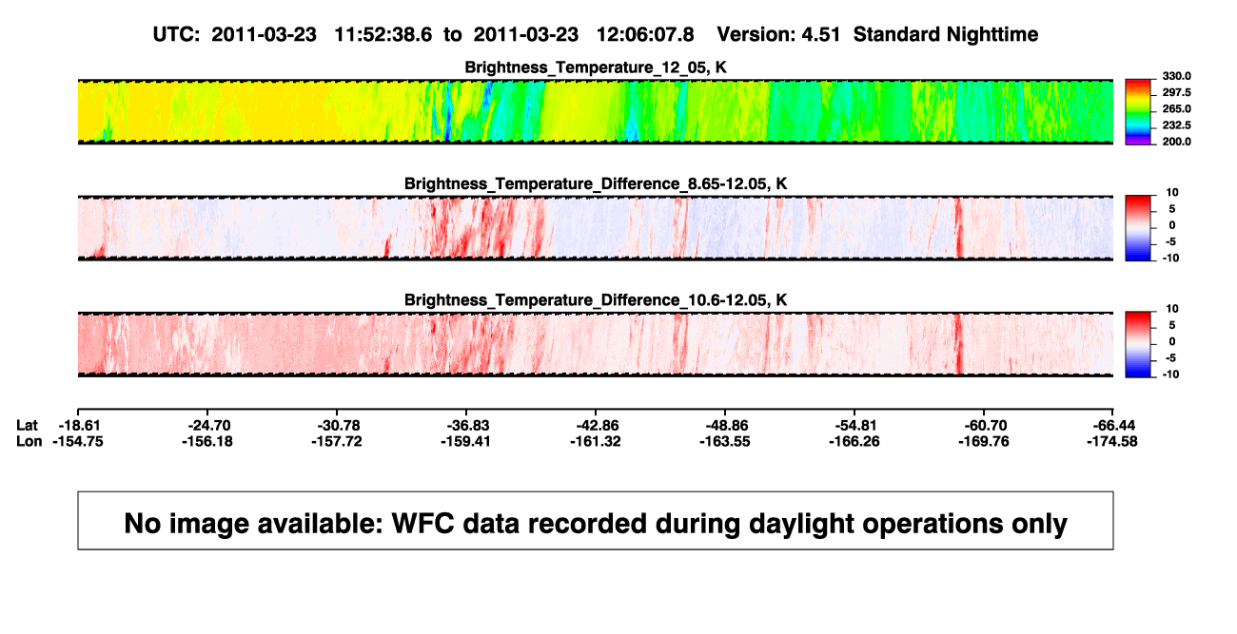The width and height of the screenshot is (1237, 634).
Task: Click longitude value -154.75
Action: pos(78,441)
